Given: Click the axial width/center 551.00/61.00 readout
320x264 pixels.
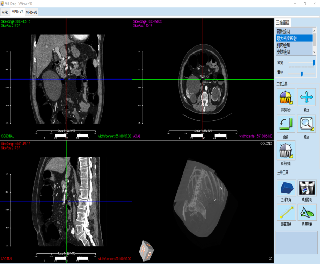Looking at the screenshot, I should pos(256,136).
